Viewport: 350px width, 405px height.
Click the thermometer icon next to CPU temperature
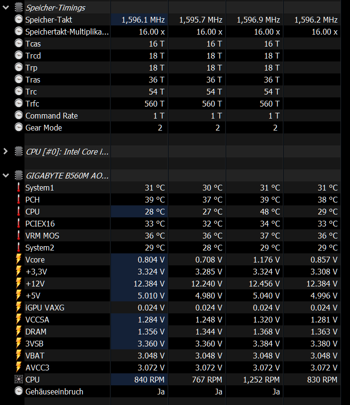tap(19, 211)
